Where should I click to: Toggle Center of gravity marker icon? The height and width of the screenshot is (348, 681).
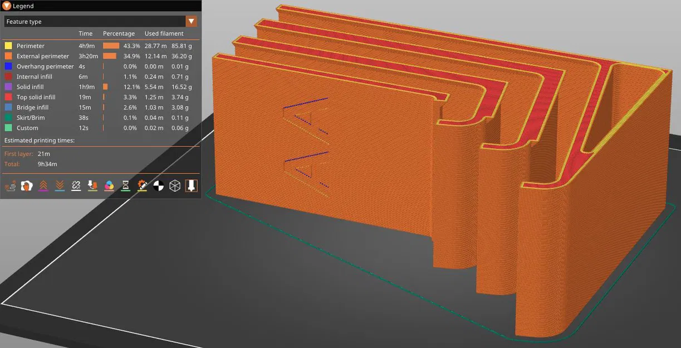tap(159, 186)
